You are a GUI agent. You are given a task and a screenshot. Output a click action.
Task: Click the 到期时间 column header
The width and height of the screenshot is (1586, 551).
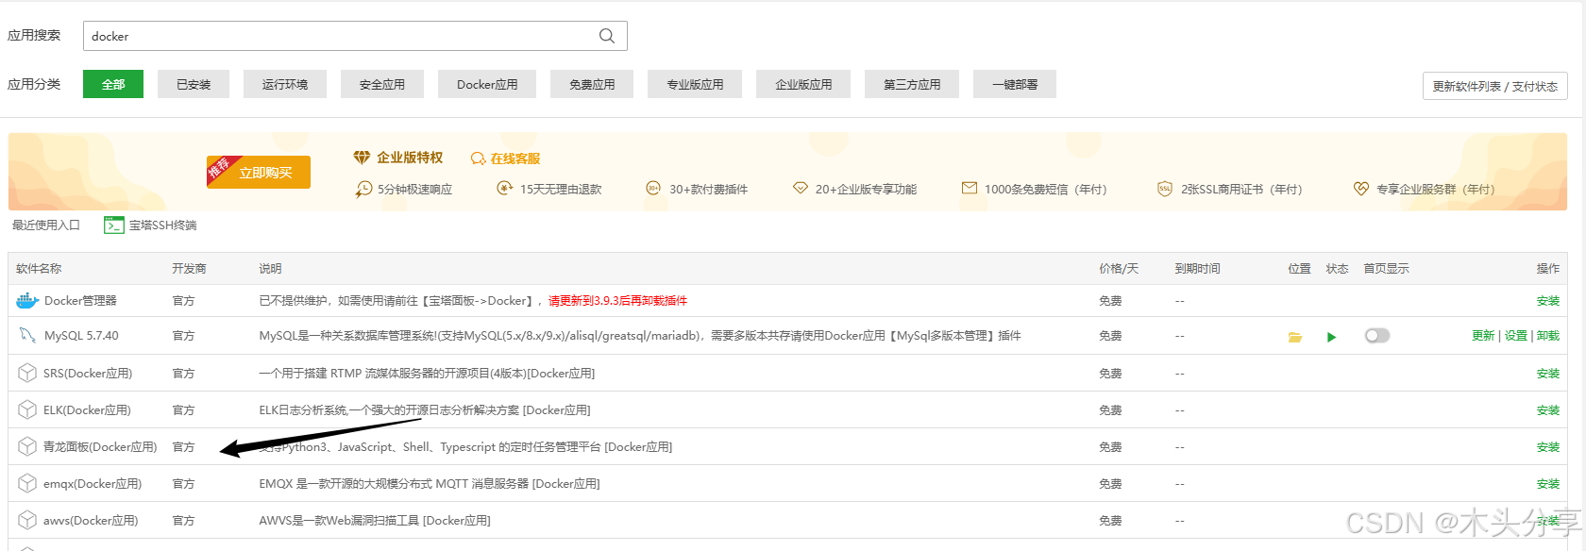(x=1197, y=269)
